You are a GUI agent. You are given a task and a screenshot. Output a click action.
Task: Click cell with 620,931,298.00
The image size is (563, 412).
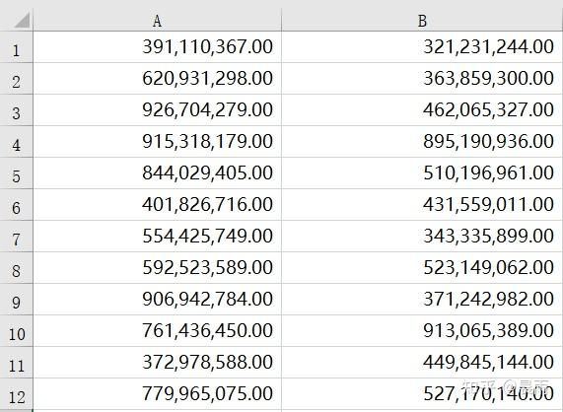(158, 79)
